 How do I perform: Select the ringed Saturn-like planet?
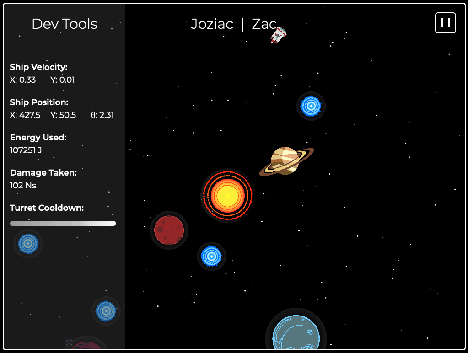click(286, 161)
